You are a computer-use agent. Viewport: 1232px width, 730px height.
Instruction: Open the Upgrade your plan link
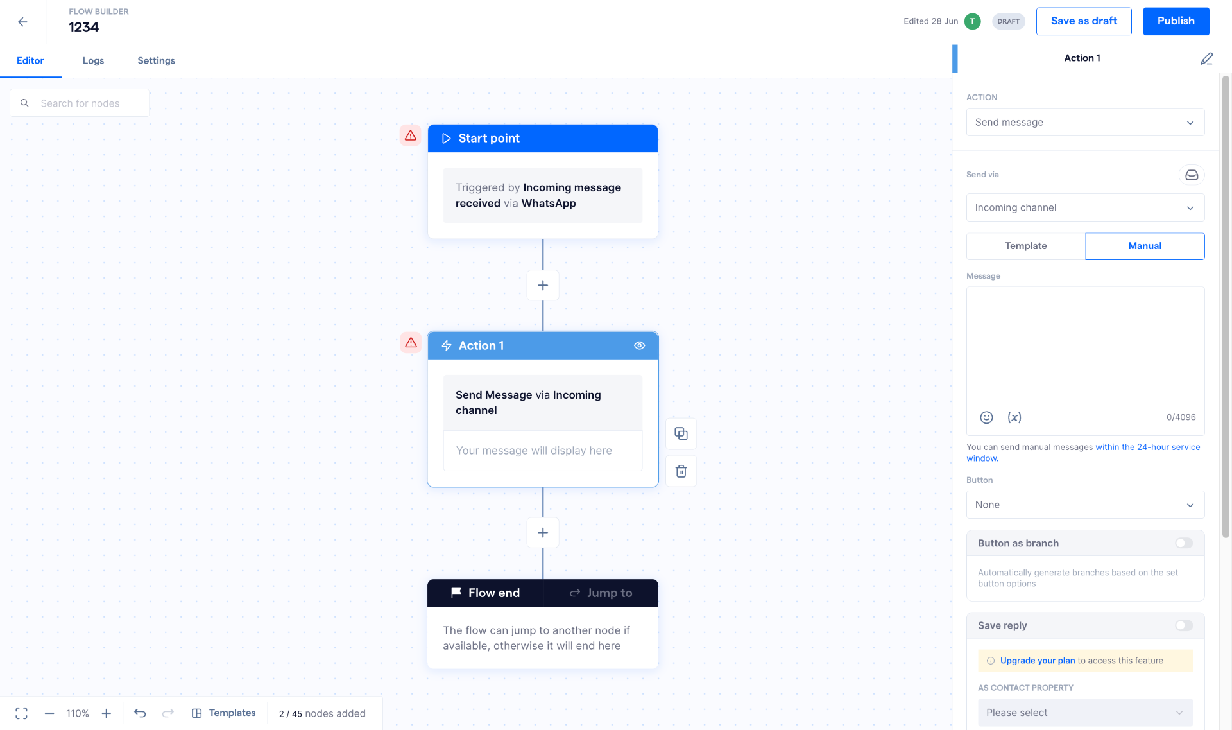[1037, 661]
